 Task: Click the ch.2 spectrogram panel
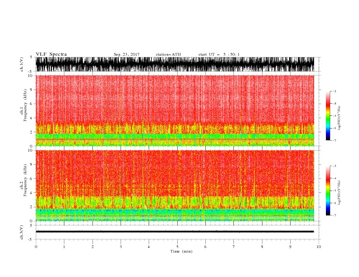tap(175, 186)
